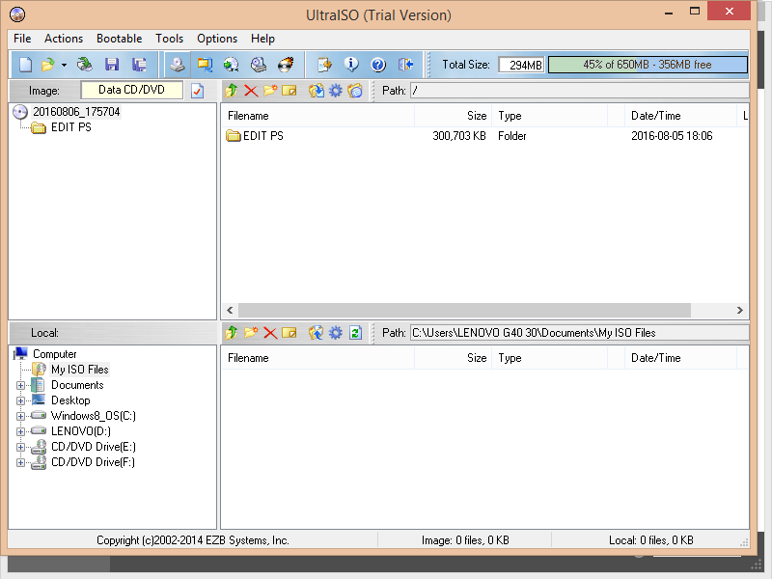Delete selection in image pane
772x579 pixels.
(x=251, y=91)
